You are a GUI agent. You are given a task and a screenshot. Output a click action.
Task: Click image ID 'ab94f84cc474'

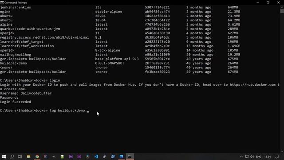coord(157,12)
